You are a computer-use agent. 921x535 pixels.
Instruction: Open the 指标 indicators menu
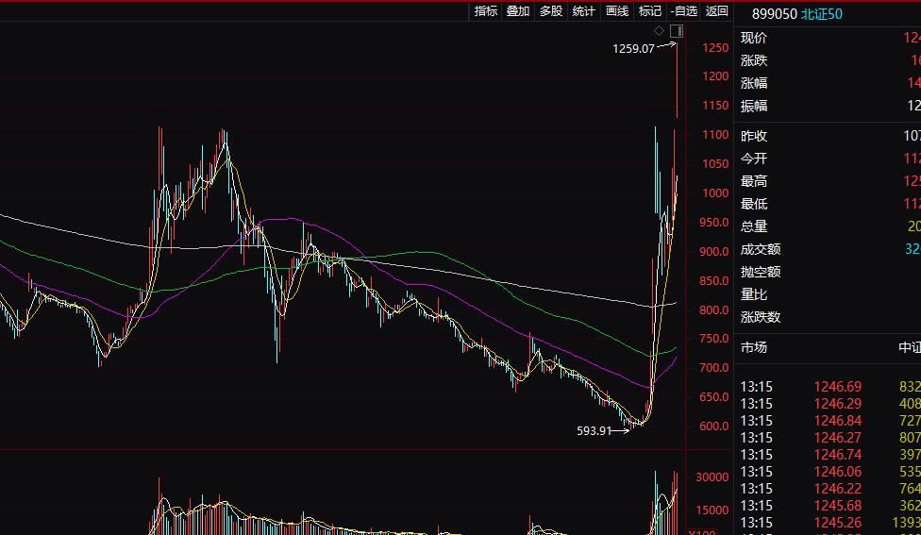(x=486, y=11)
